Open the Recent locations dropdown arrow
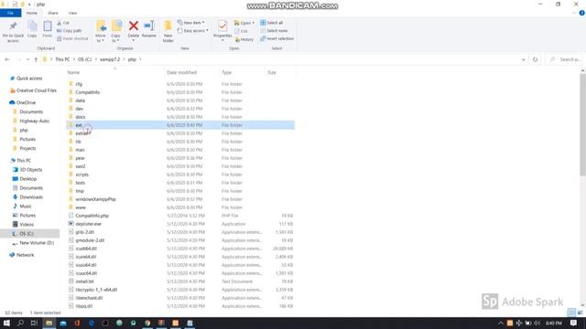Image resolution: width=586 pixels, height=329 pixels. click(27, 59)
